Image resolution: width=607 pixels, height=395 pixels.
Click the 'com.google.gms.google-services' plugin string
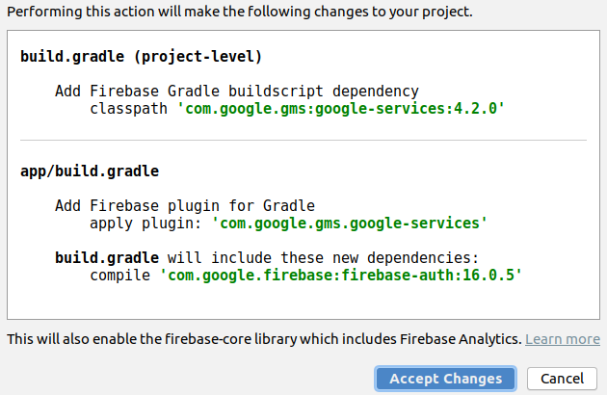click(349, 224)
